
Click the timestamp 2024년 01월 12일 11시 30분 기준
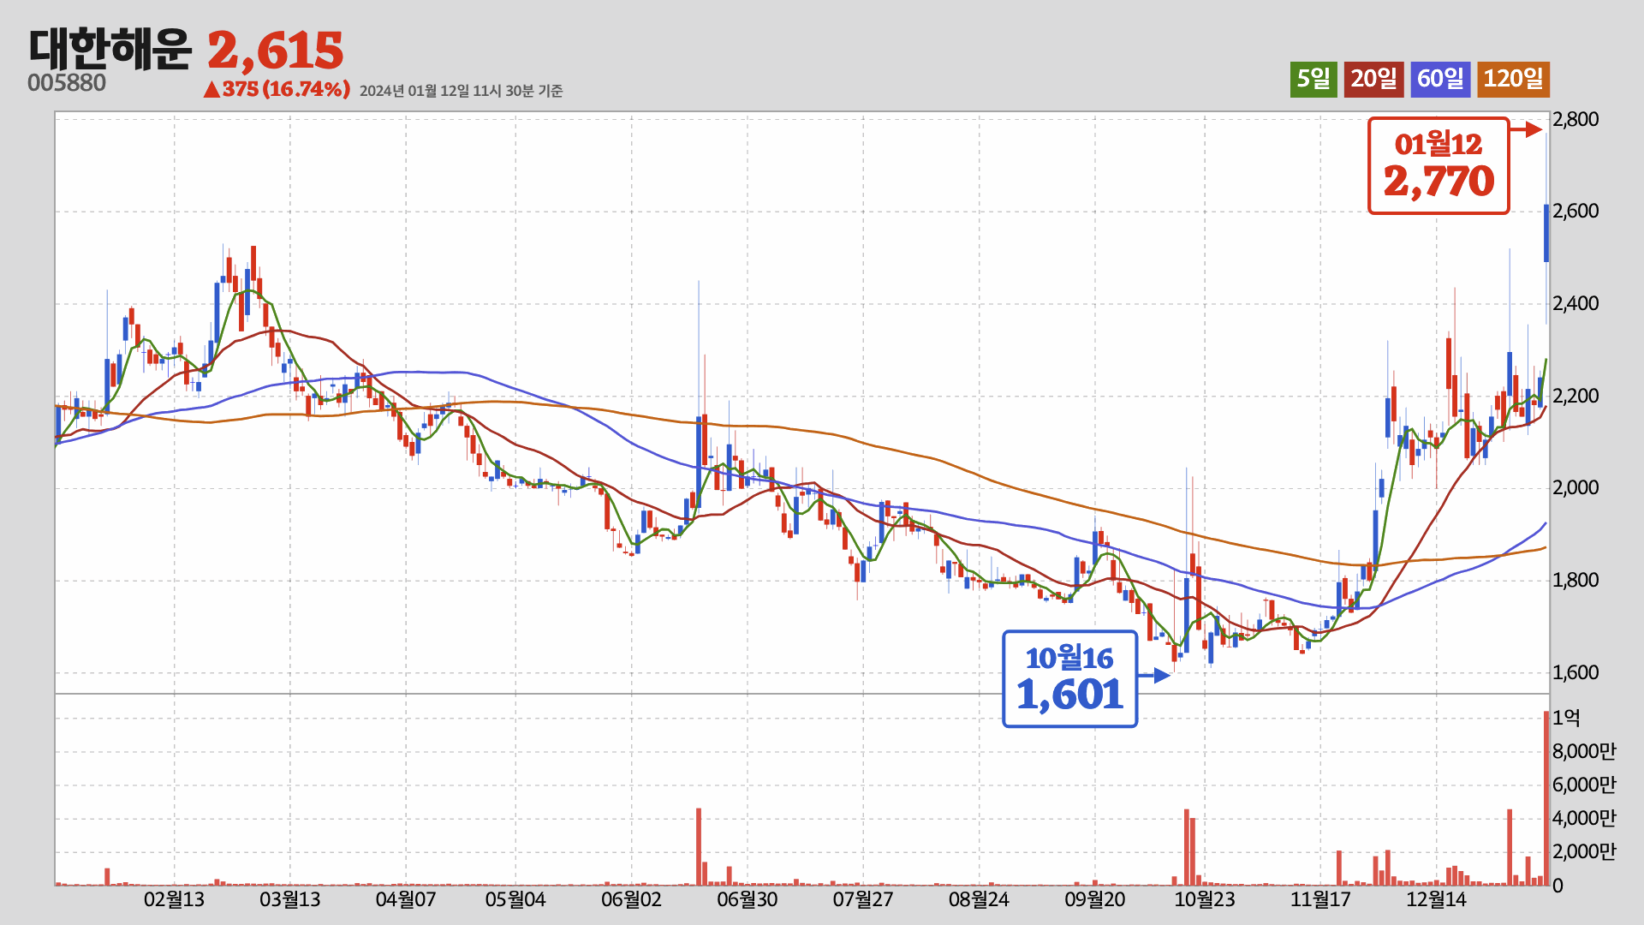[x=461, y=91]
